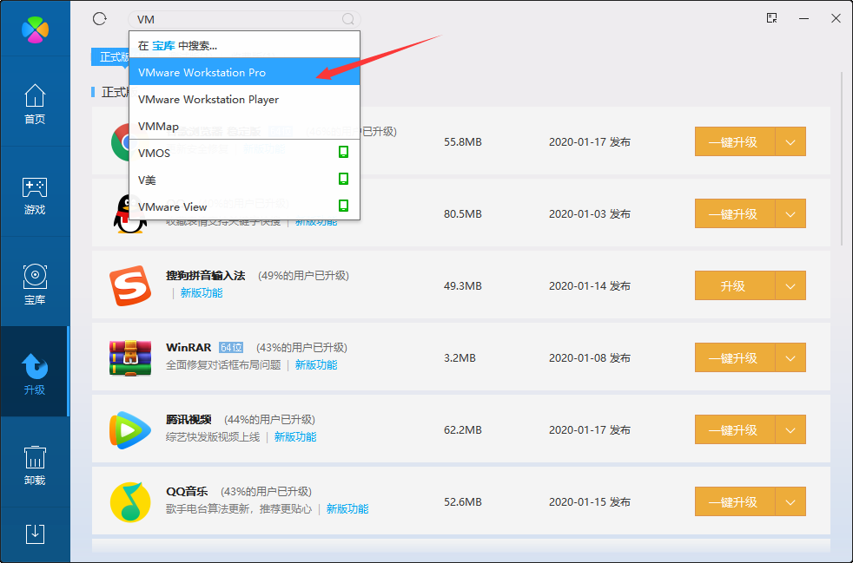Click 一键升级 for QQ Music
This screenshot has height=563, width=853.
(734, 501)
